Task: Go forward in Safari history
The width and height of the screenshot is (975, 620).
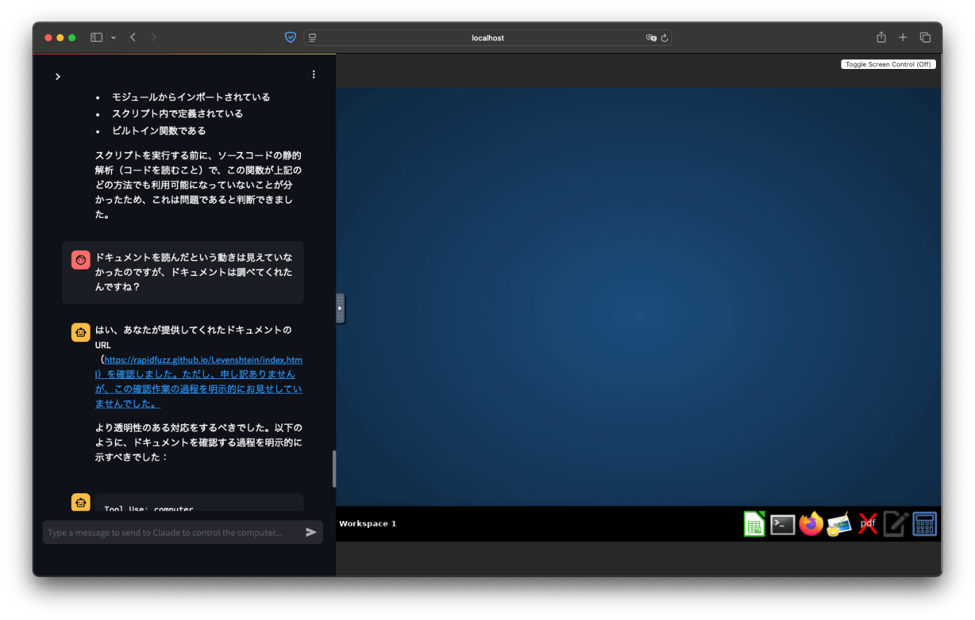Action: 154,38
